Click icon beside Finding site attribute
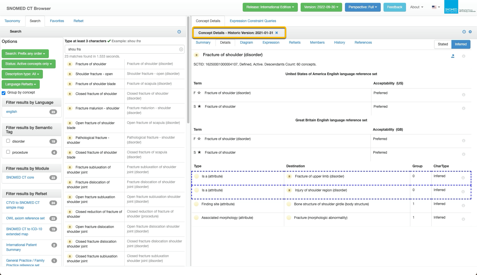The image size is (477, 275). coord(196,204)
